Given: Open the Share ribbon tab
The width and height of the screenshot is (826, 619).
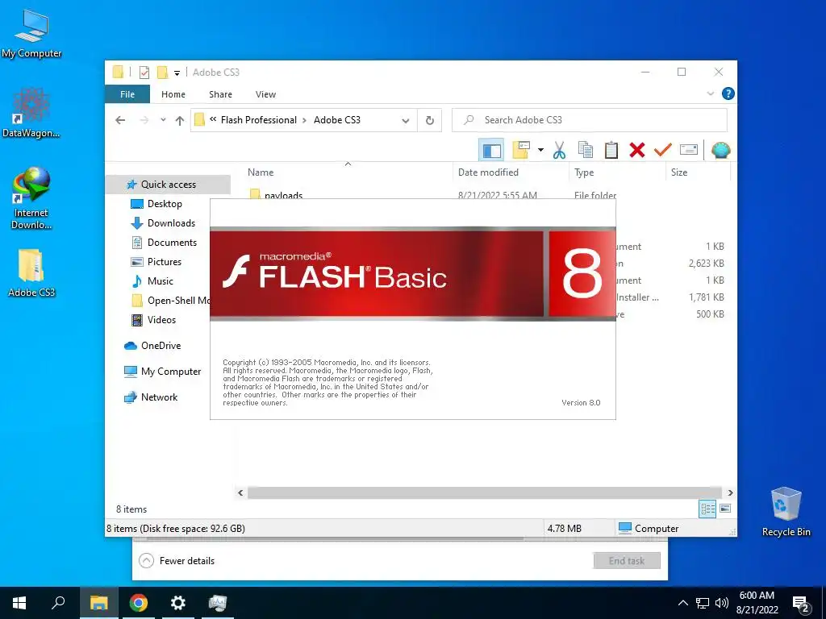Looking at the screenshot, I should [x=220, y=94].
